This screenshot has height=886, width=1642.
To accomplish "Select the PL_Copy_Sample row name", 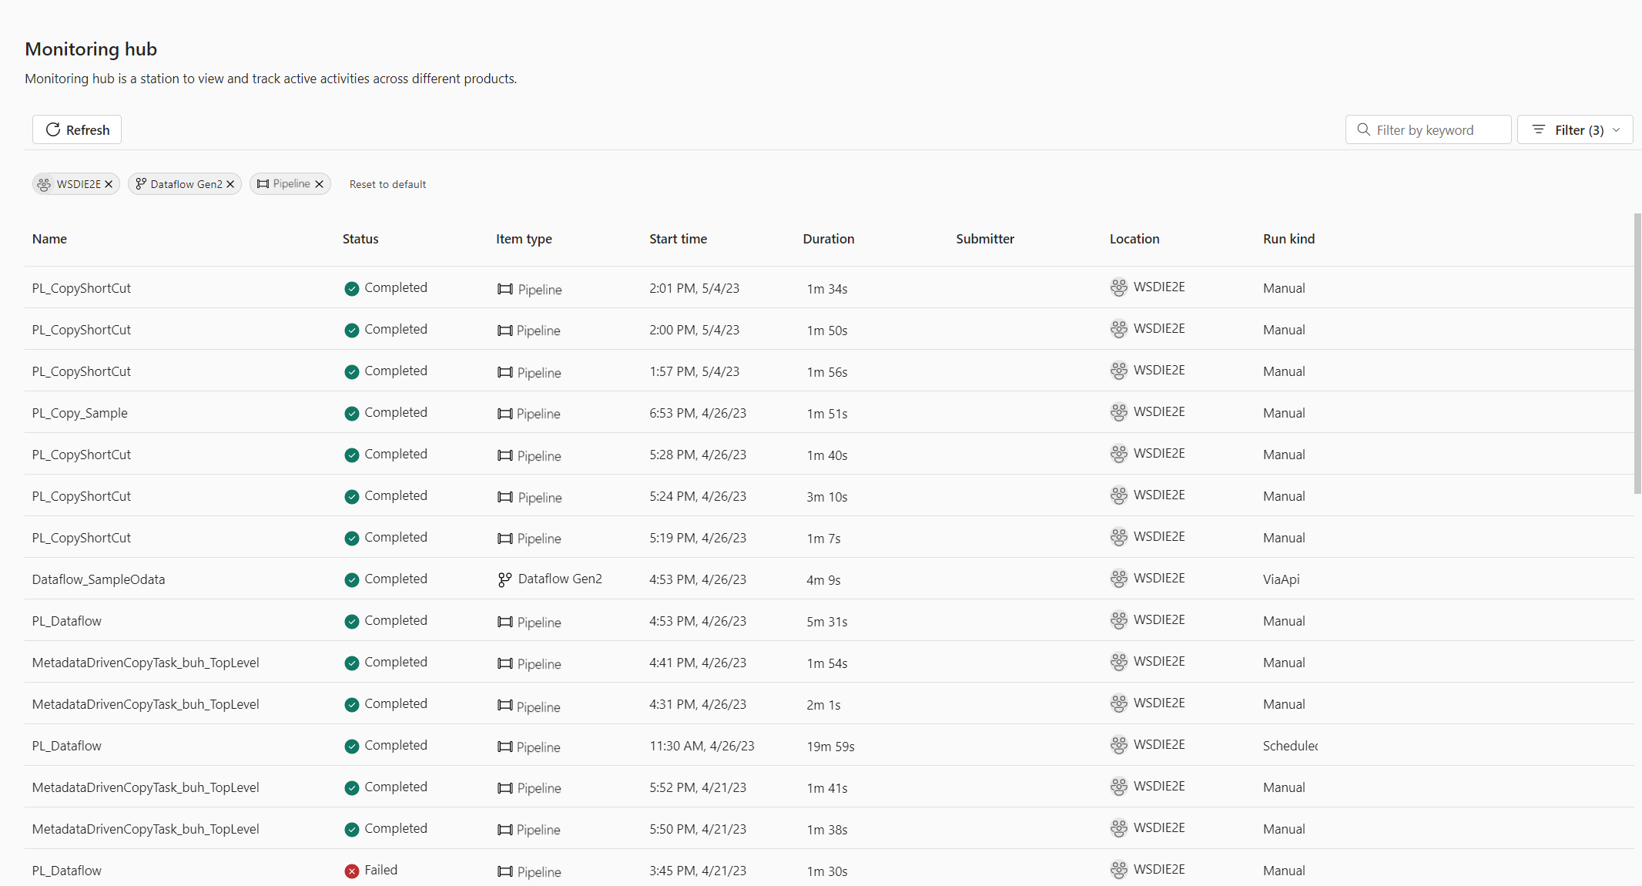I will pyautogui.click(x=80, y=413).
